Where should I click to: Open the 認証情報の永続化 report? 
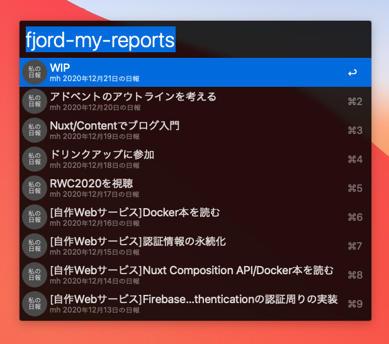pyautogui.click(x=195, y=246)
